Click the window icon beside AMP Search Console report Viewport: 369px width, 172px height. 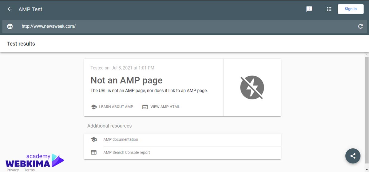(x=94, y=153)
